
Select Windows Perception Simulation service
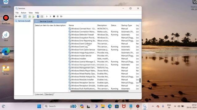click(x=104, y=86)
